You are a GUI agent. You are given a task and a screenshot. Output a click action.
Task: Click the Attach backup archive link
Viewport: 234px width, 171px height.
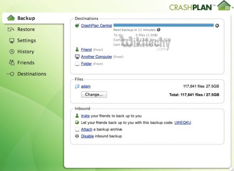pyautogui.click(x=87, y=129)
